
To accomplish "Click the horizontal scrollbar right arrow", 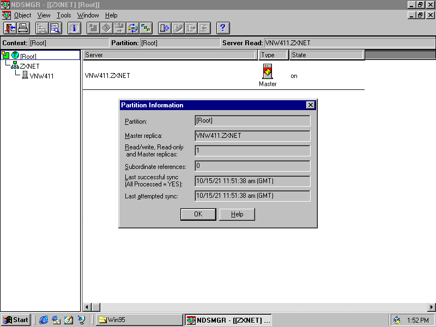I will click(x=432, y=307).
